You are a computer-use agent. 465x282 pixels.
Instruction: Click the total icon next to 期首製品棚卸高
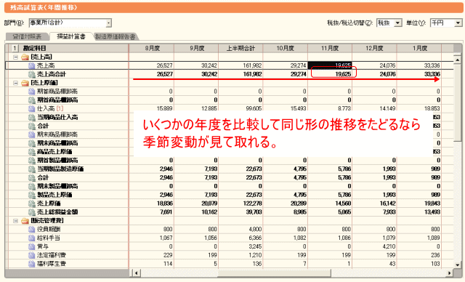[x=32, y=160]
